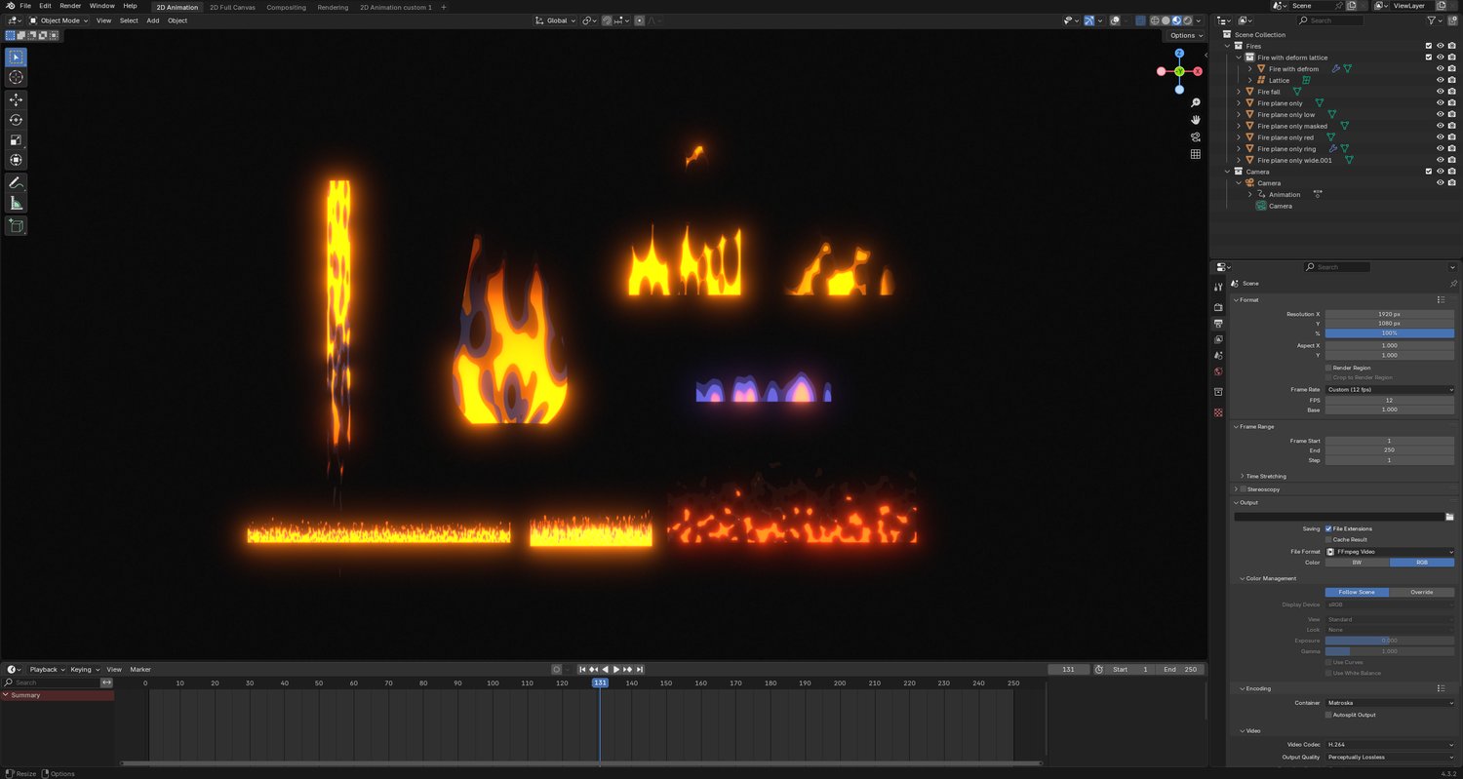Viewport: 1463px width, 779px height.
Task: Open Global transform orientation dropdown
Action: coord(556,20)
